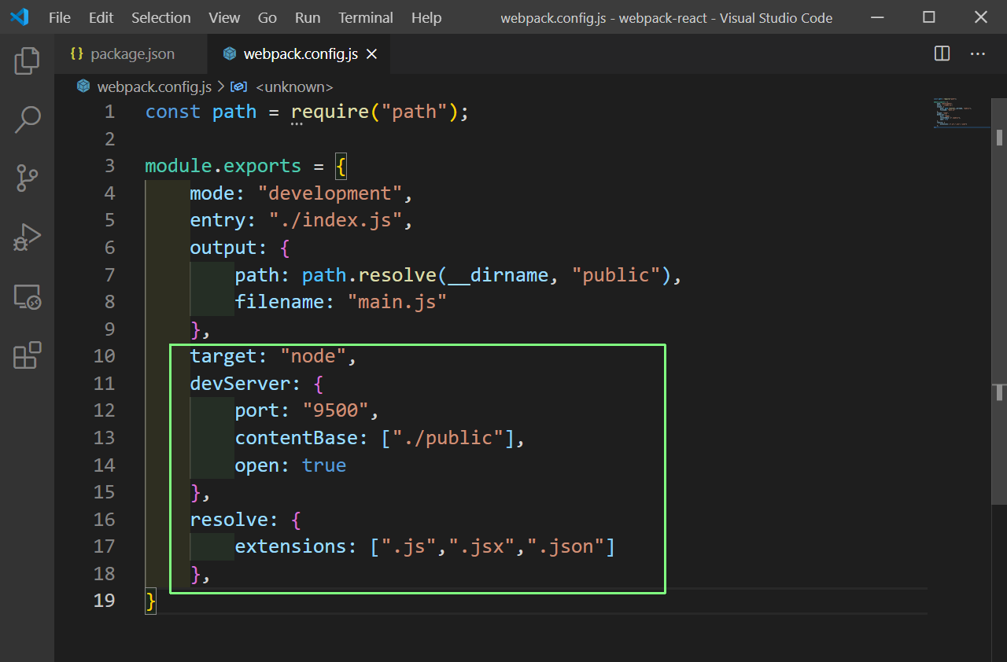The width and height of the screenshot is (1007, 662).
Task: Click the extensions property key
Action: 290,546
